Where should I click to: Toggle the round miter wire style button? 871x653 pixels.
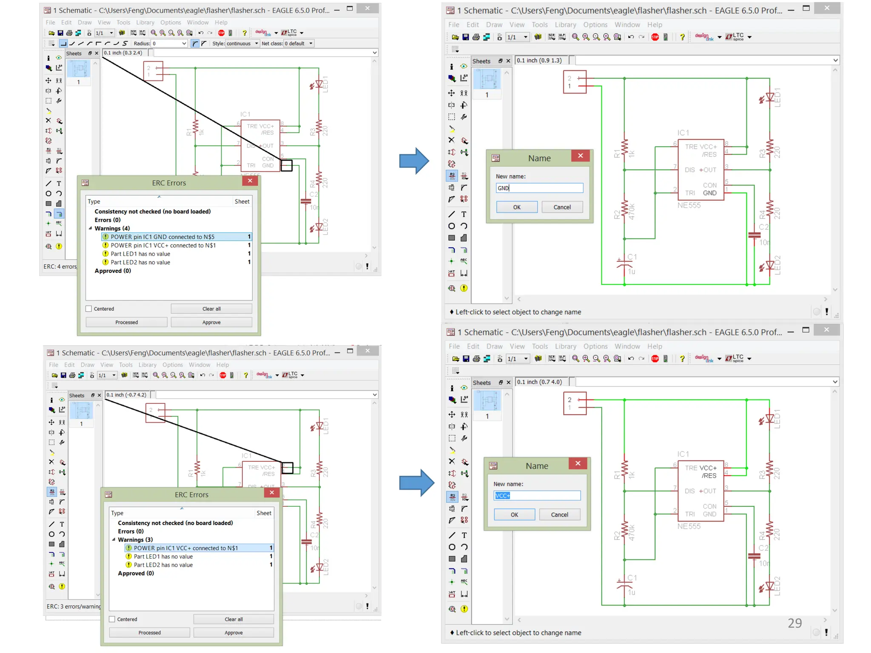pyautogui.click(x=195, y=43)
